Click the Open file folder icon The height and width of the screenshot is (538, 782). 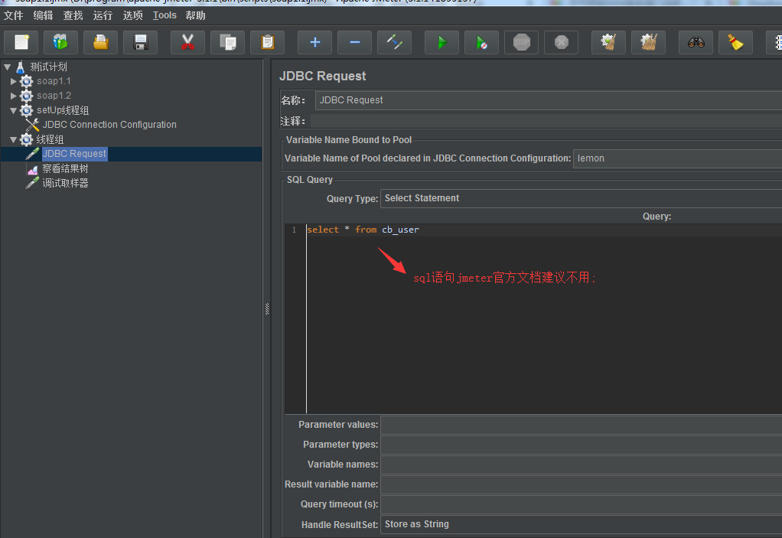click(x=100, y=42)
